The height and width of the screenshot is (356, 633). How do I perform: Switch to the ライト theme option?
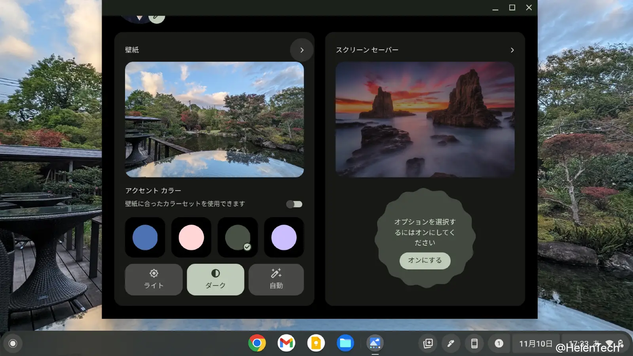pos(154,280)
